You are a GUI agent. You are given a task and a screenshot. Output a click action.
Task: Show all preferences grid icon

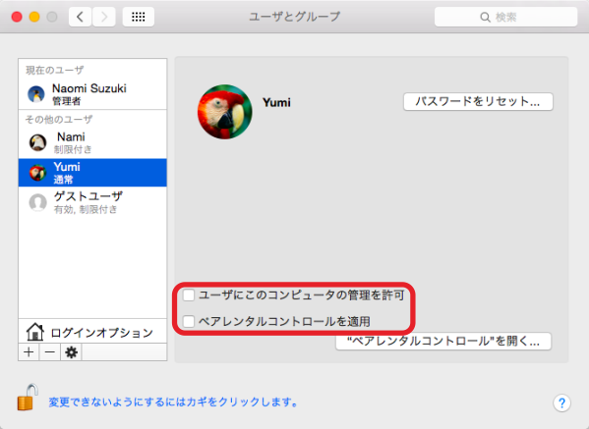pos(139,17)
